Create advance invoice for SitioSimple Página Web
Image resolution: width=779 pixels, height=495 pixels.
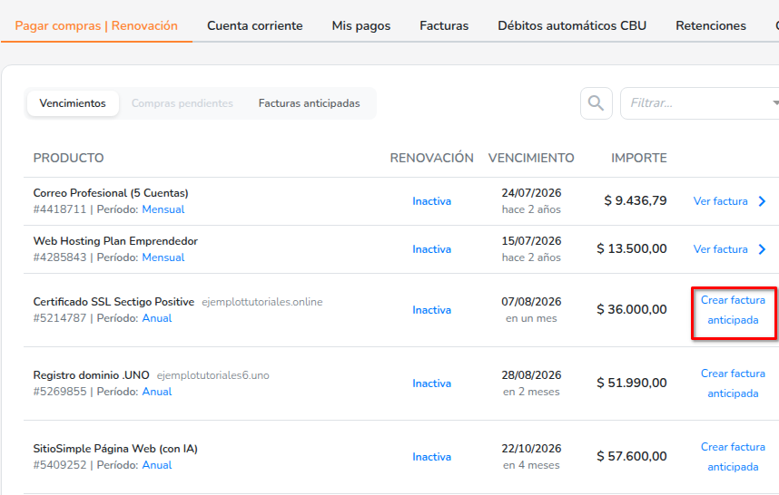click(734, 457)
